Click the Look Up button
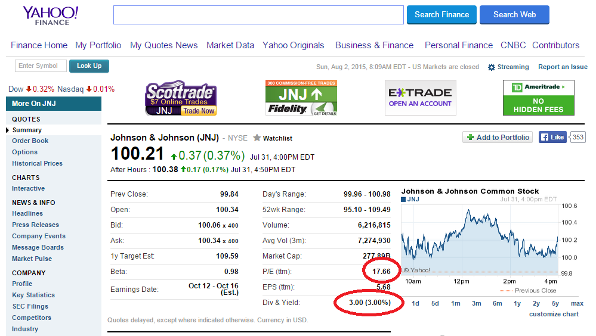 (x=89, y=66)
